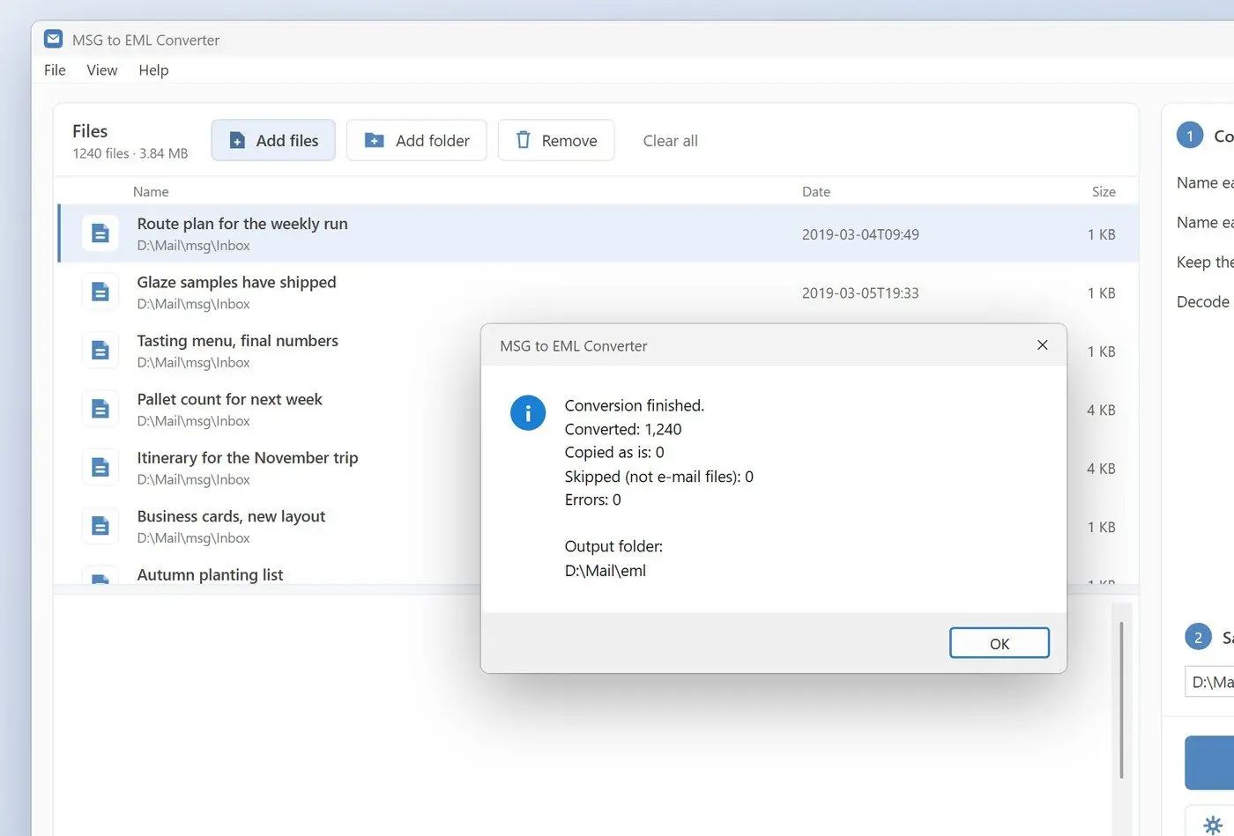Click the MSG to EML Converter app icon
Screen dimensions: 1234x836
coord(53,40)
